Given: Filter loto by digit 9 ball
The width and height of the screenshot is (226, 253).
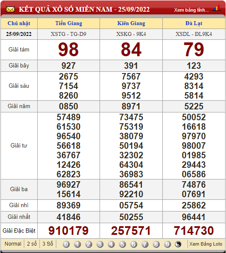Looking at the screenshot, I should tap(168, 244).
